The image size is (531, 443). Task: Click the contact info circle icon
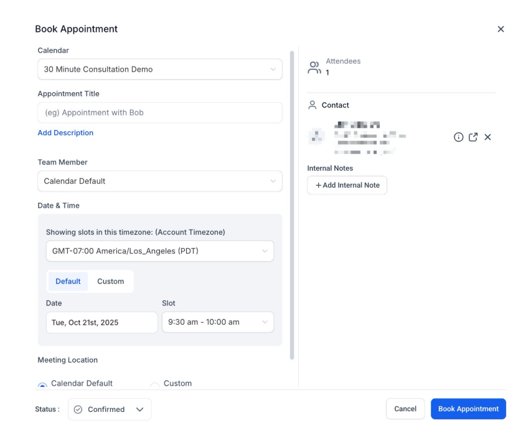pos(458,137)
